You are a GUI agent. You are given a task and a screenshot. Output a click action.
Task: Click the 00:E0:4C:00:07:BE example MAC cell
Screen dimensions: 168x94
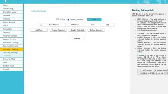coord(148,73)
